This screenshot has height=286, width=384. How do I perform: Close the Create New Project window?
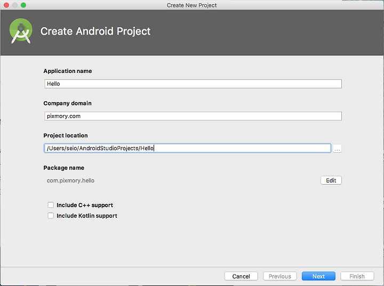tap(6, 5)
